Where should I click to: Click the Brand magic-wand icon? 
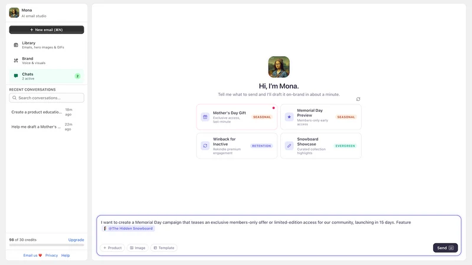pyautogui.click(x=16, y=61)
